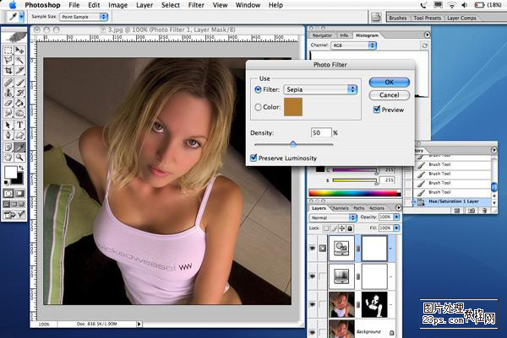Click the Density percent input field
The height and width of the screenshot is (338, 507).
click(321, 132)
